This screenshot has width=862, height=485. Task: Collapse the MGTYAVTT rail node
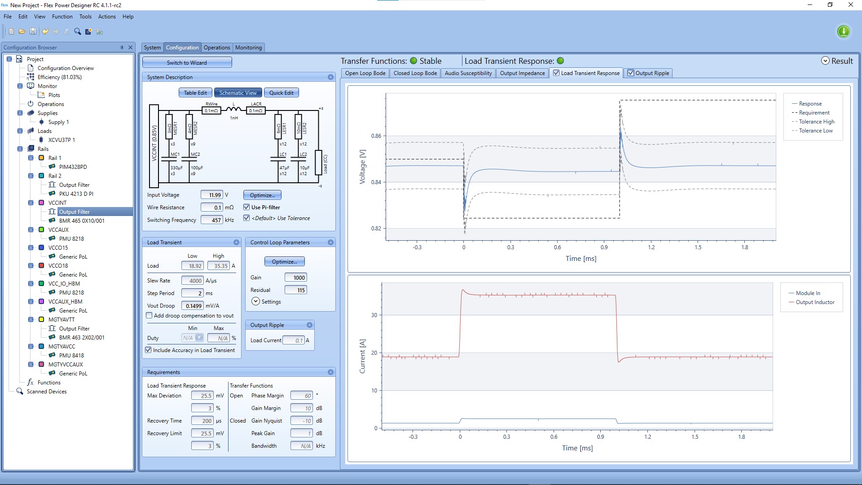[x=31, y=319]
